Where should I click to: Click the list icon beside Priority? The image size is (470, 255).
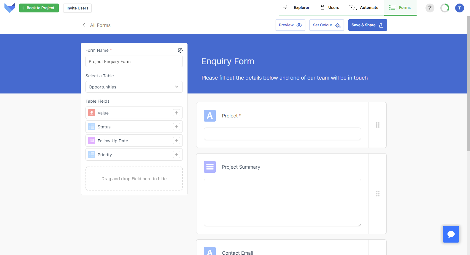click(92, 154)
